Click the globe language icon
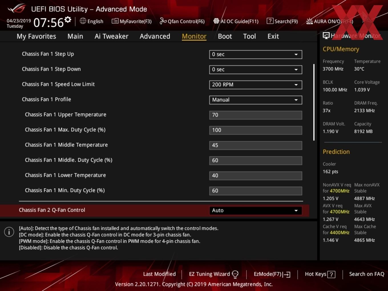 click(x=83, y=21)
